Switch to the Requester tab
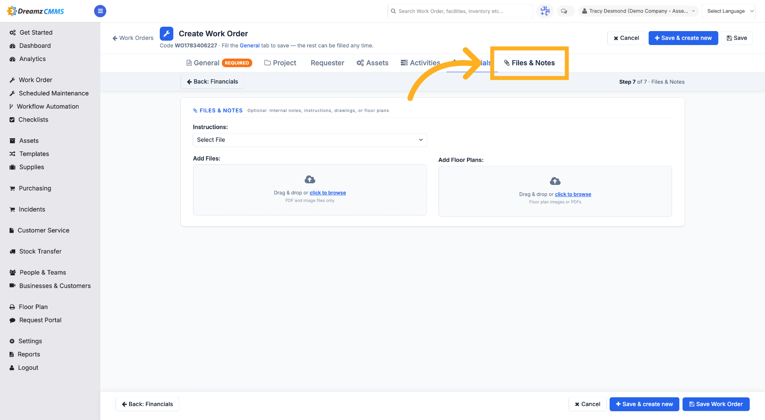This screenshot has width=765, height=420. point(327,63)
